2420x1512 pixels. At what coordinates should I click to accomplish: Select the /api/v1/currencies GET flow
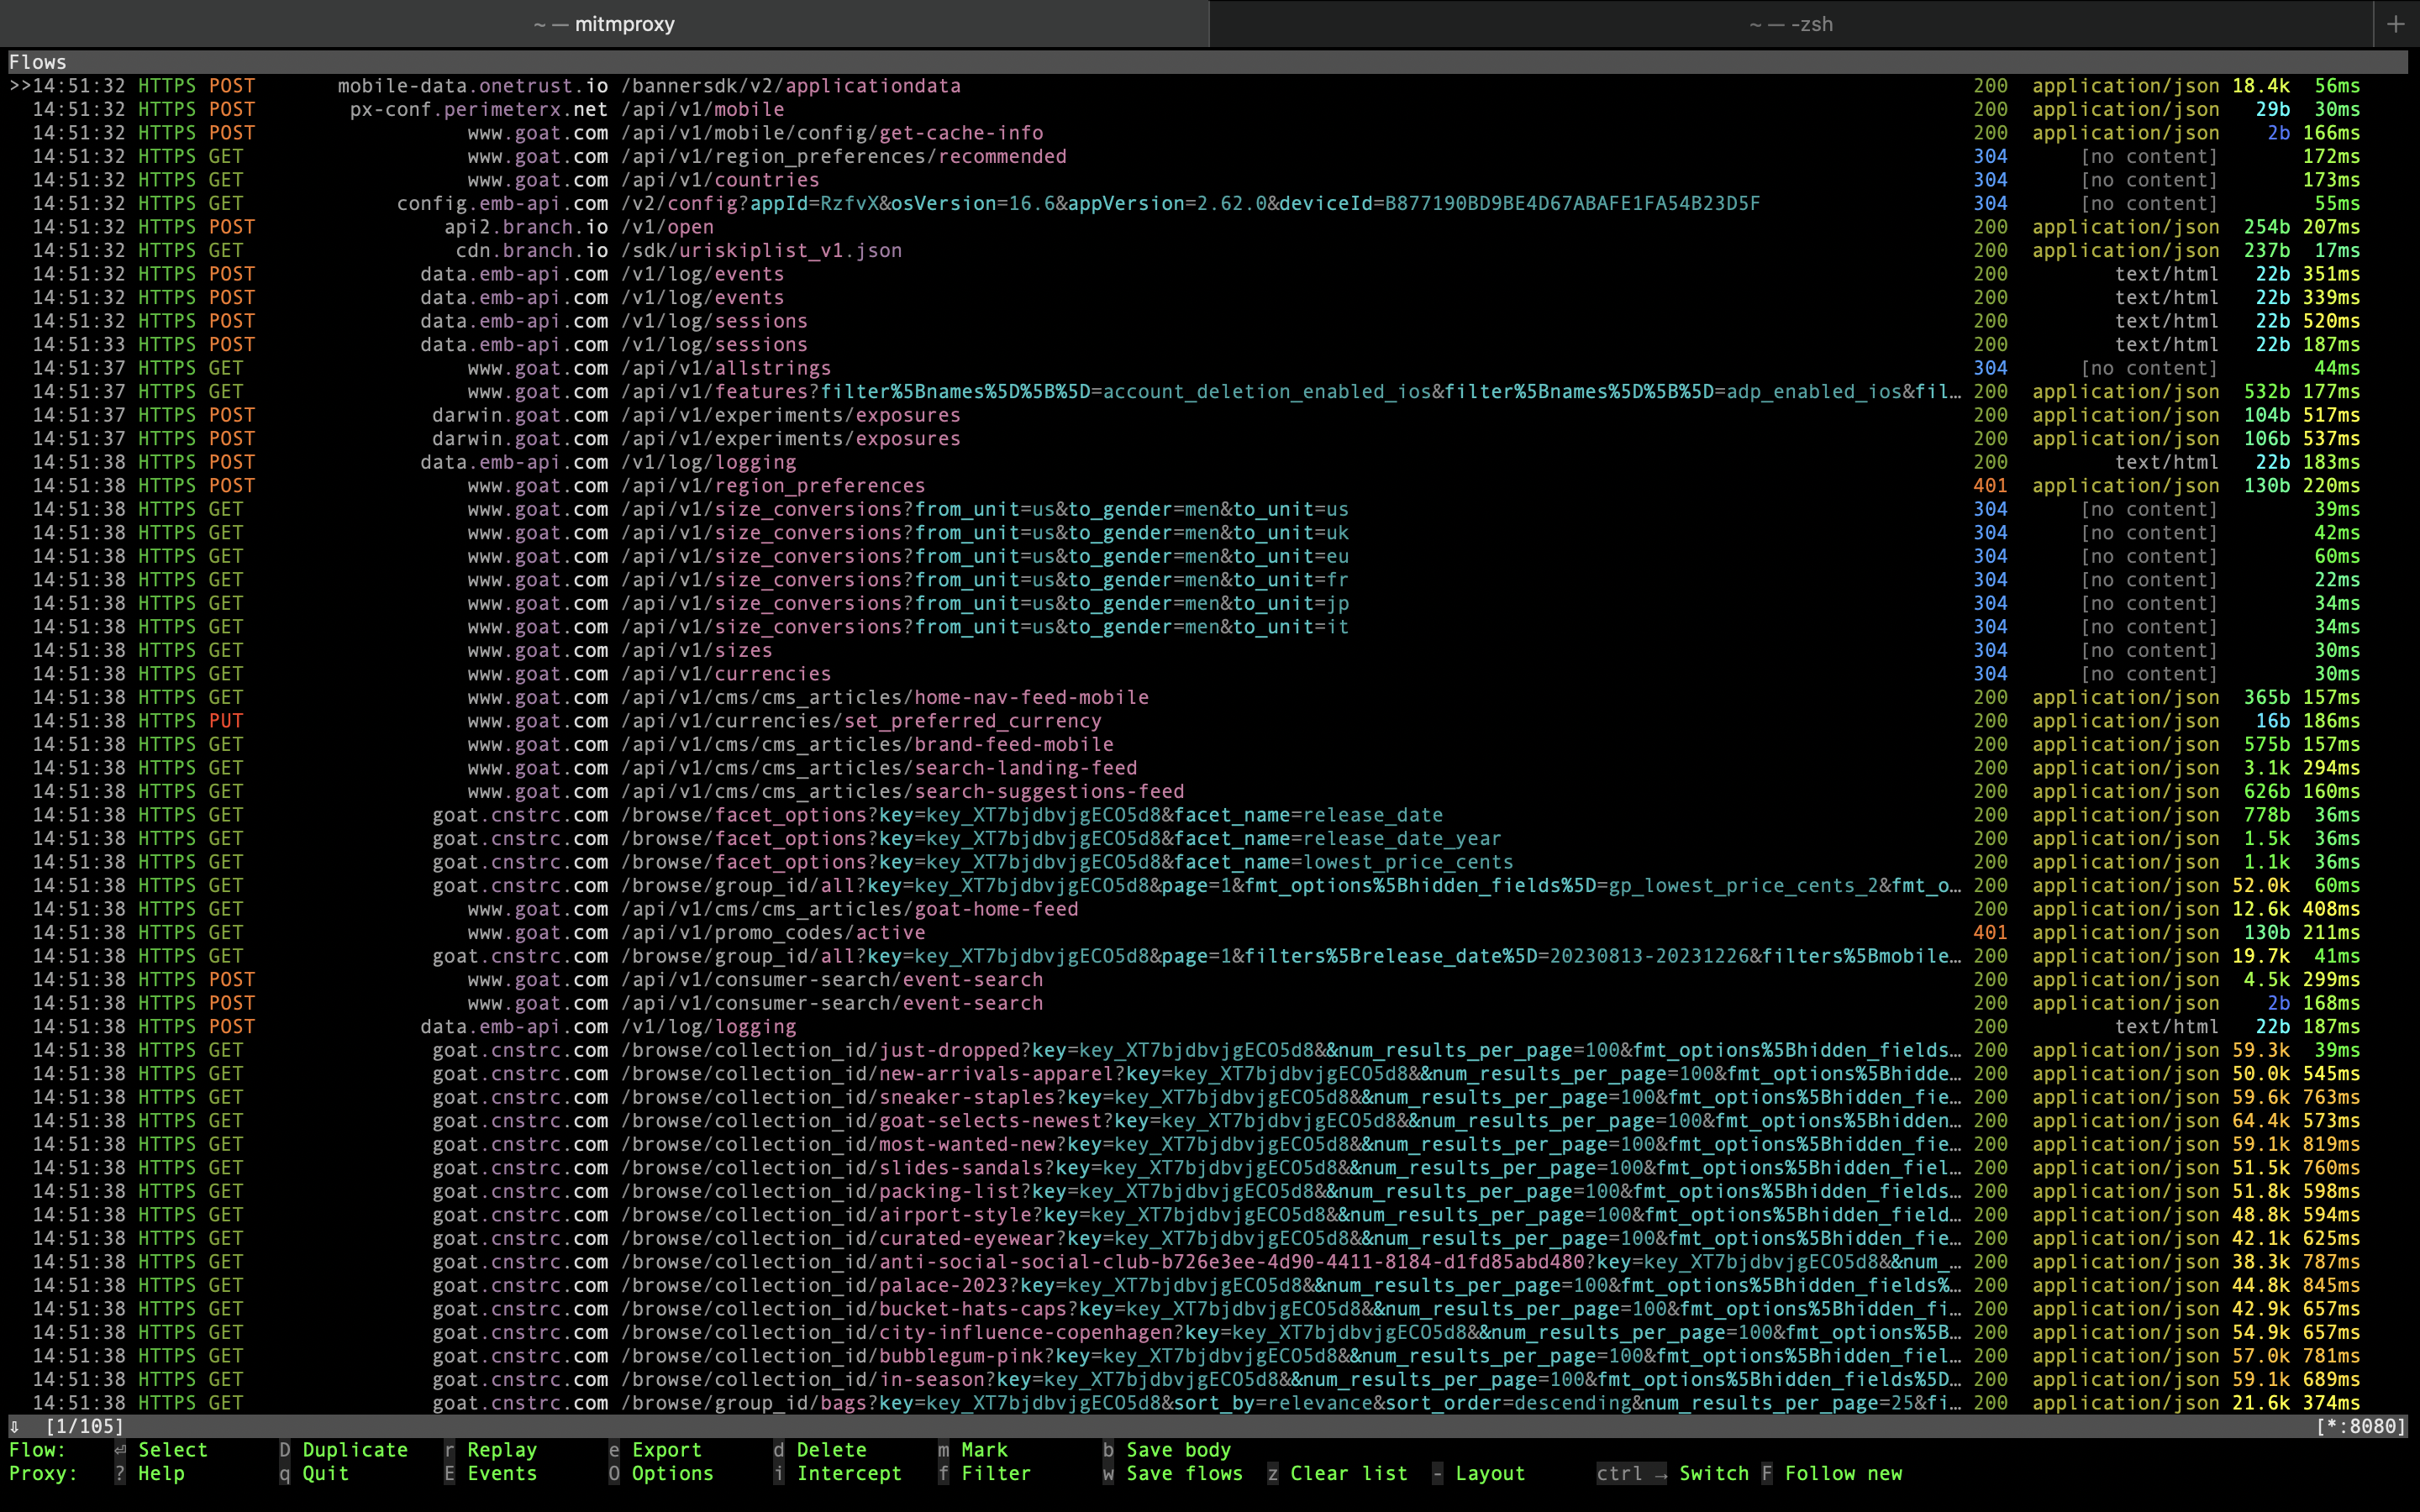(1208, 673)
